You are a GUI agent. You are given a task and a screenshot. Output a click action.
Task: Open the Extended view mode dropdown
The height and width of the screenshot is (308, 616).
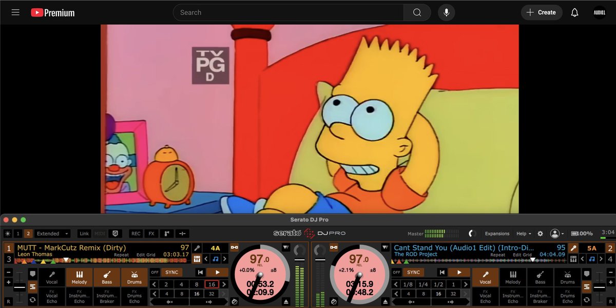(53, 234)
